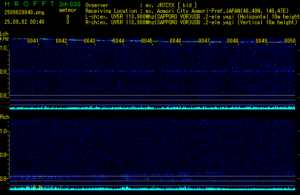Screen dimensions: 300x195
Task: Click the 'Ovserver' label
Action: pos(97,5)
